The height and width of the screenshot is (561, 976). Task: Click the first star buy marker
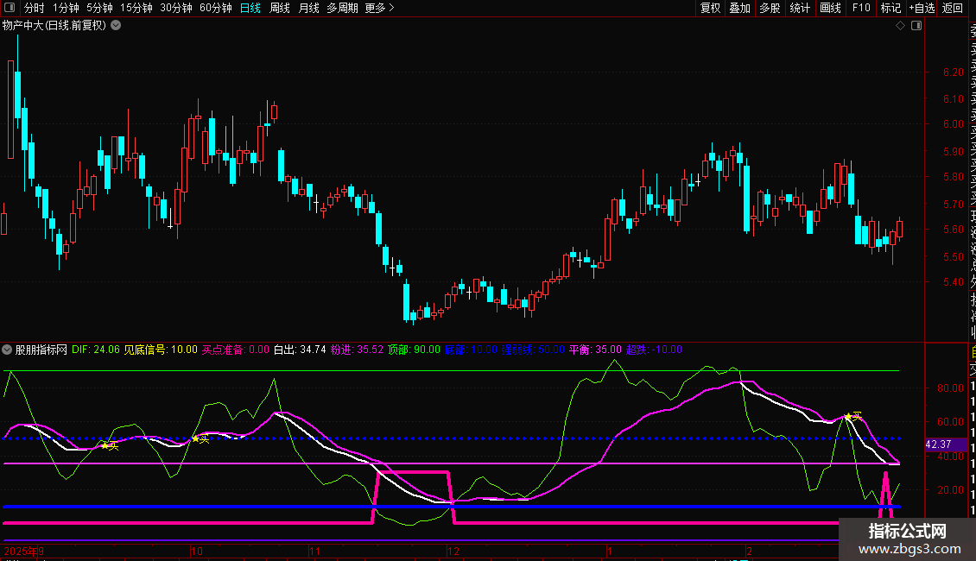click(105, 445)
